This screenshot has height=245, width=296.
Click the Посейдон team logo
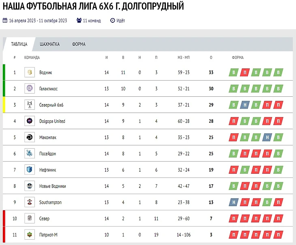pos(29,153)
